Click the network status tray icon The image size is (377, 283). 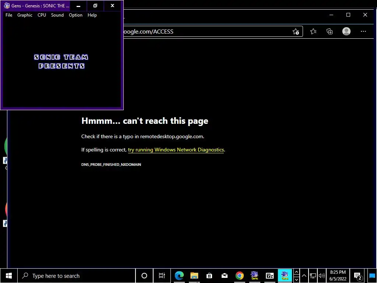(x=313, y=276)
